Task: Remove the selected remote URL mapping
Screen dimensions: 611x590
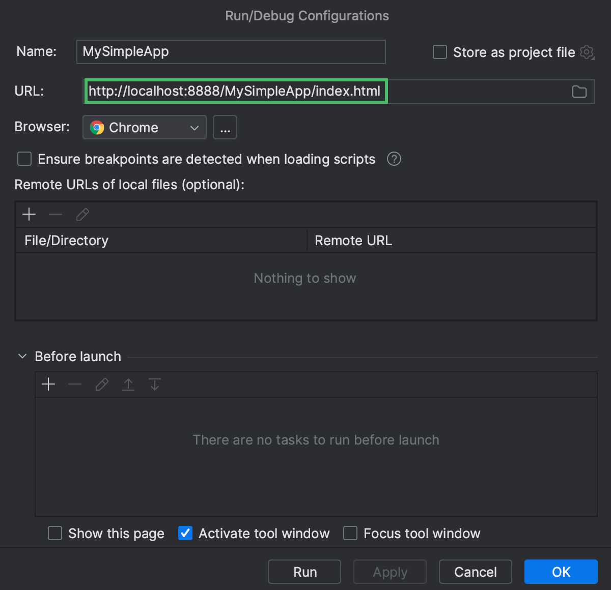Action: 55,214
